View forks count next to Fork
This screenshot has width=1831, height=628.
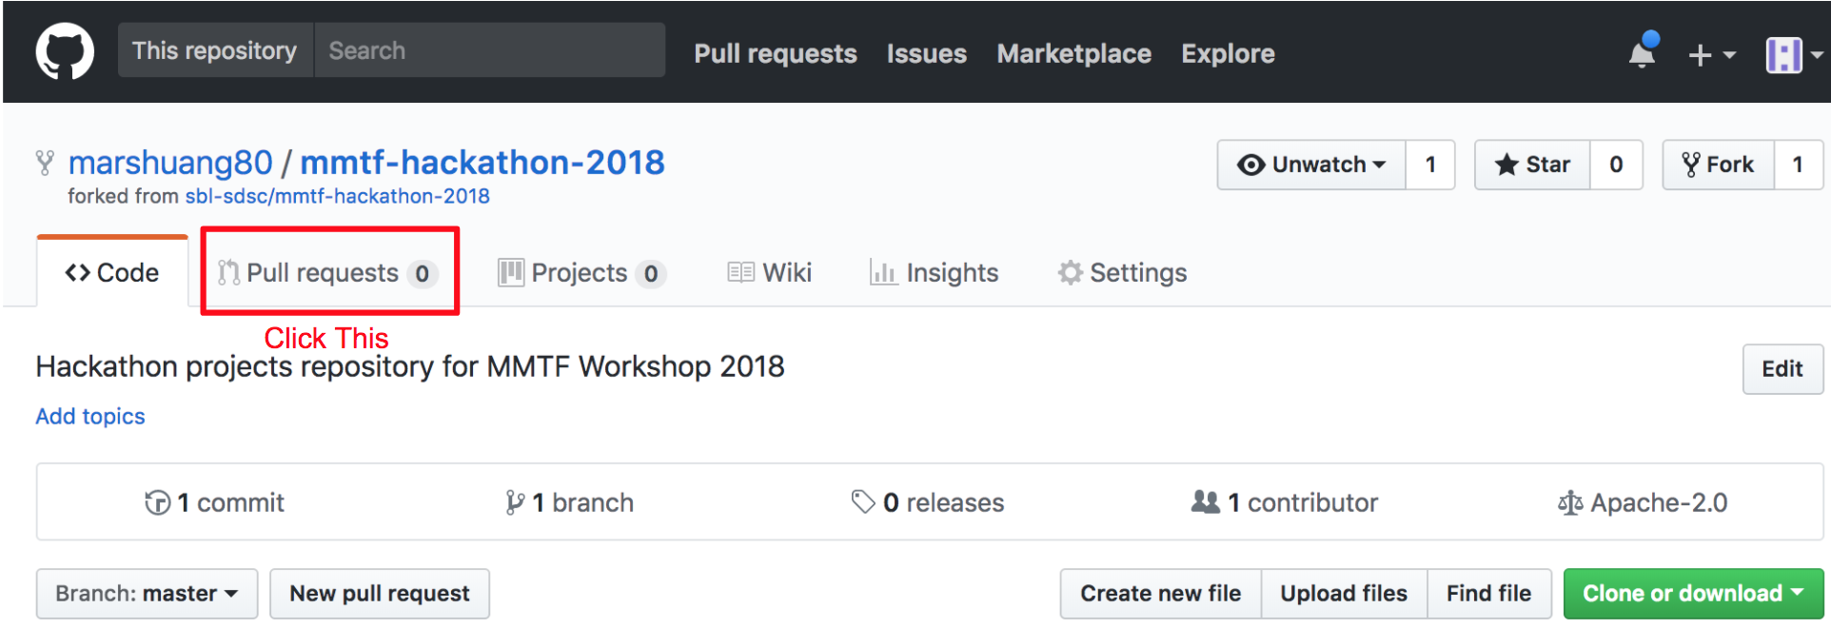(x=1798, y=165)
